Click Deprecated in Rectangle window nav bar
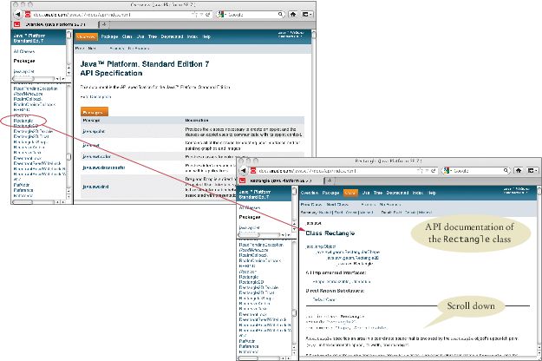This screenshot has width=542, height=361. point(397,193)
